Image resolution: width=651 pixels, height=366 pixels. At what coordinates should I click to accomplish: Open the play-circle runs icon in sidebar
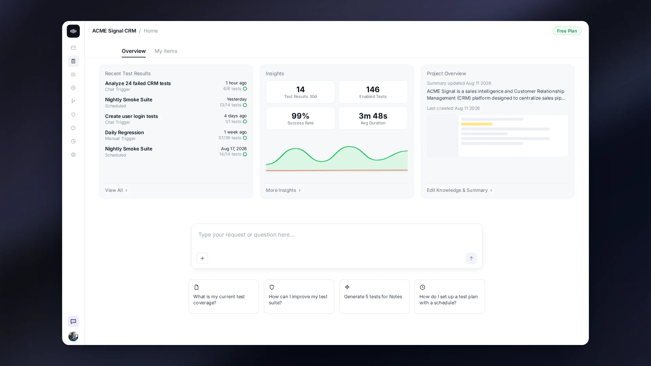point(73,88)
